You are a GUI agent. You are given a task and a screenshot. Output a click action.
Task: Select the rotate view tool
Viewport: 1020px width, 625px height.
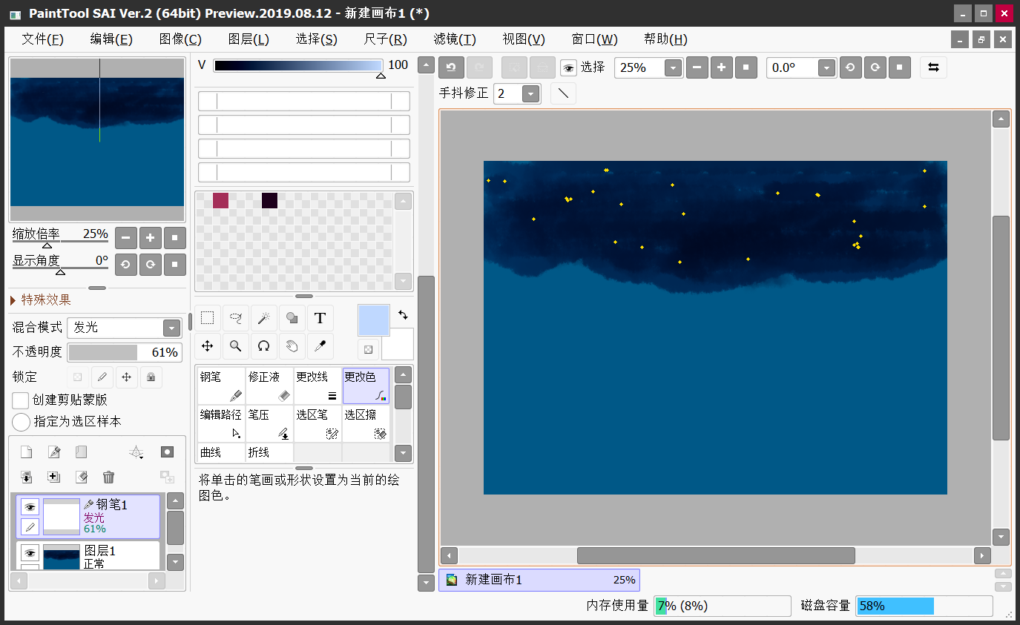tap(263, 346)
